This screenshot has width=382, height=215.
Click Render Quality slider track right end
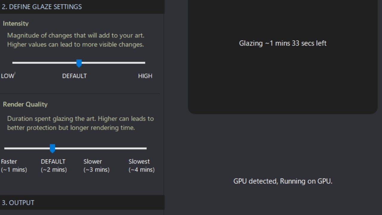(x=145, y=148)
